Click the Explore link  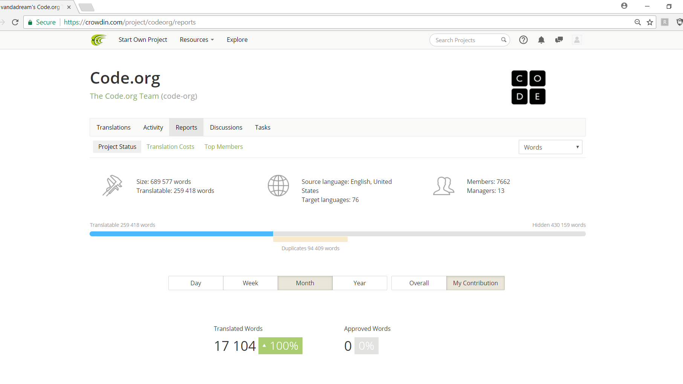(x=237, y=40)
